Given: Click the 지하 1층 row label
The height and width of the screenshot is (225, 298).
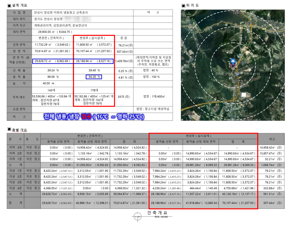Looking at the screenshot, I should click(16, 159).
